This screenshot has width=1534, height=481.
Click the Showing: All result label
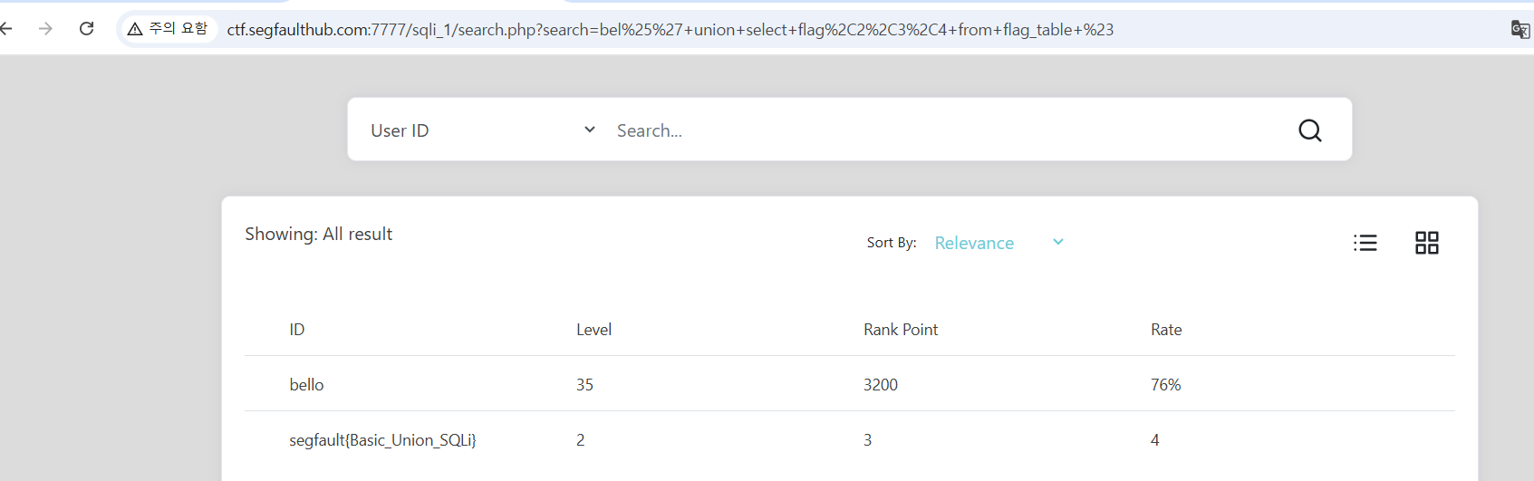(318, 234)
